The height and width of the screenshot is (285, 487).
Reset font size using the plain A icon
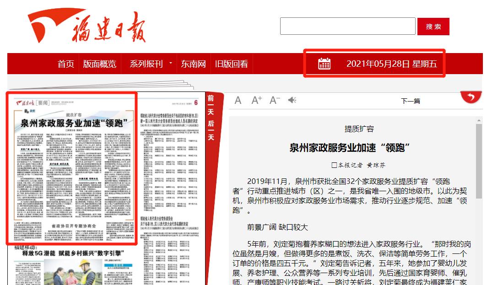click(238, 100)
